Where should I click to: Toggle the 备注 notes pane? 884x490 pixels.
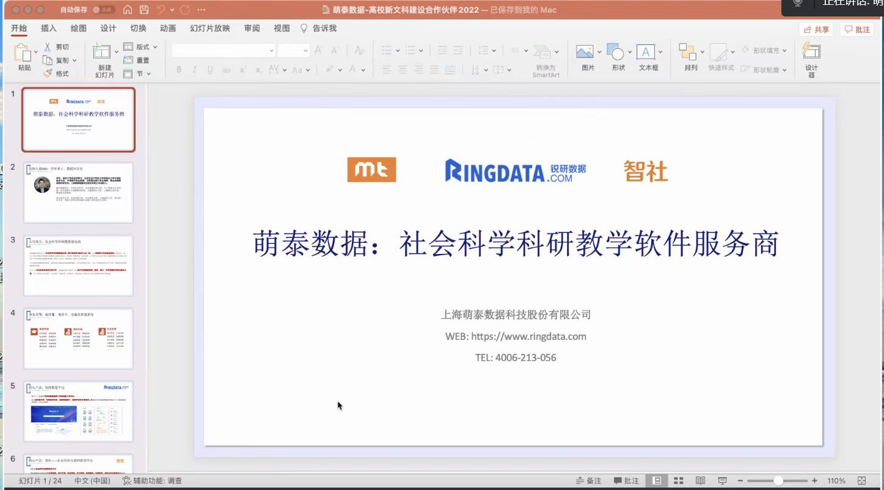coord(589,481)
